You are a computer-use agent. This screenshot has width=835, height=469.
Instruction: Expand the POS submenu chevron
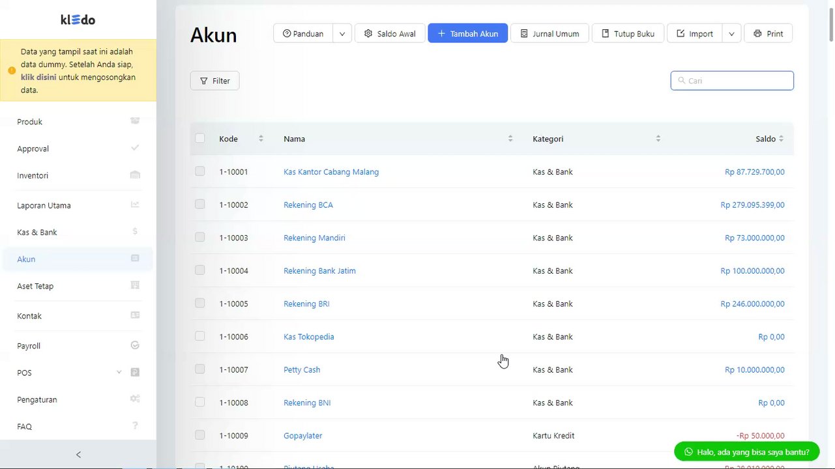coord(119,373)
